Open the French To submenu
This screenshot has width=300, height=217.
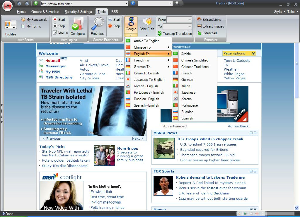coord(148,60)
